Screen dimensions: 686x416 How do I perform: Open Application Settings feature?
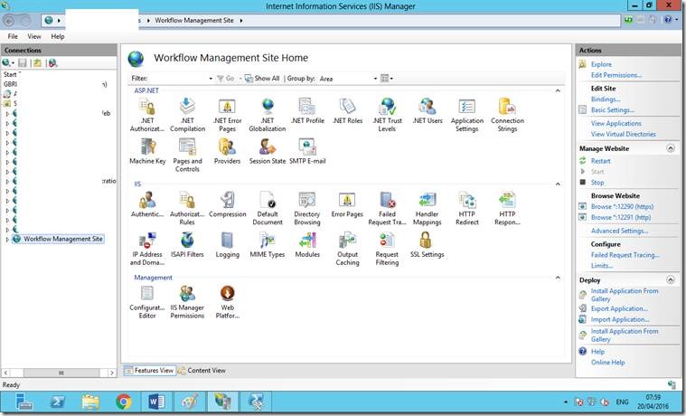(466, 115)
